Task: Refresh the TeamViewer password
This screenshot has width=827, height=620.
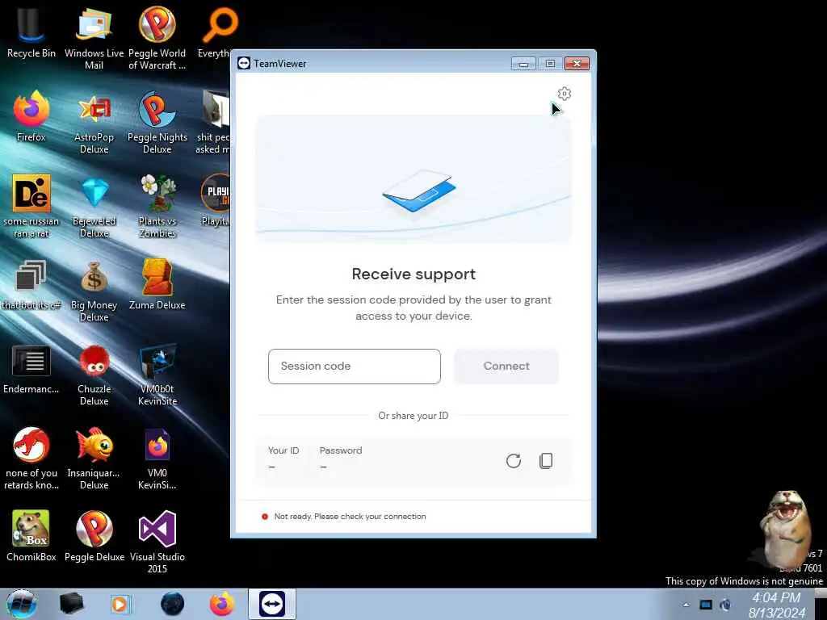Action: coord(513,461)
